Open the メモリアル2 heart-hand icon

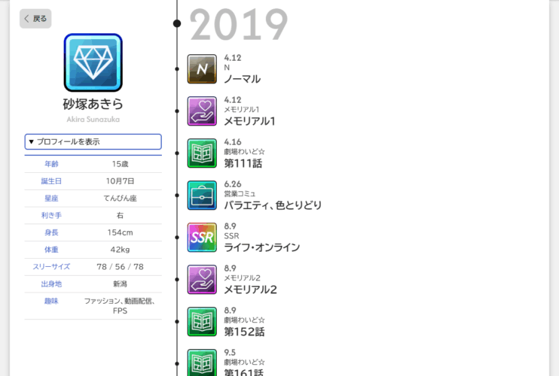tap(202, 279)
